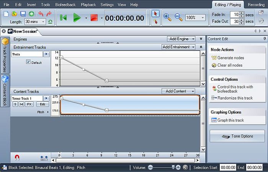Select the arrow pointer tool
The image size is (268, 172).
tap(155, 14)
